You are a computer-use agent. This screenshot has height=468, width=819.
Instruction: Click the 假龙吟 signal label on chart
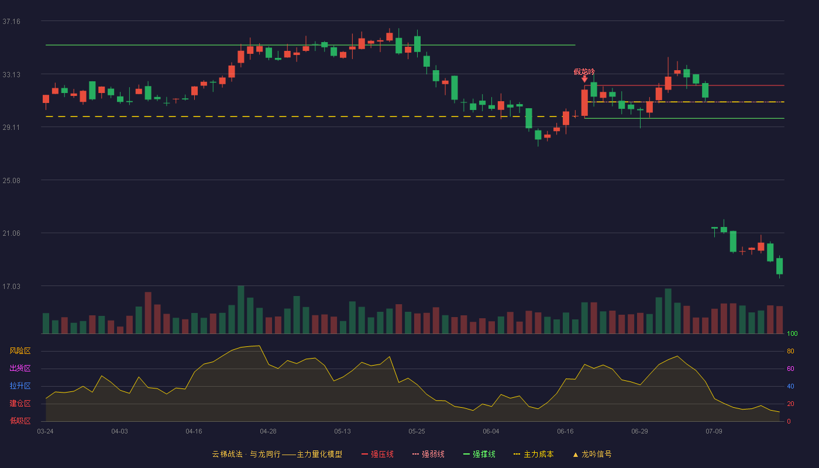pyautogui.click(x=584, y=72)
